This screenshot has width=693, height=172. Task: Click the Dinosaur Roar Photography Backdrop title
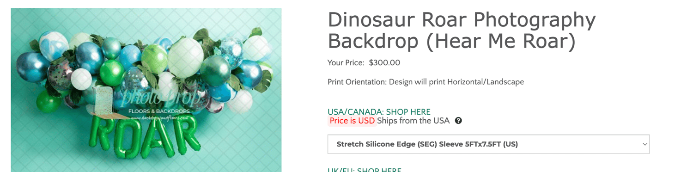tap(462, 31)
